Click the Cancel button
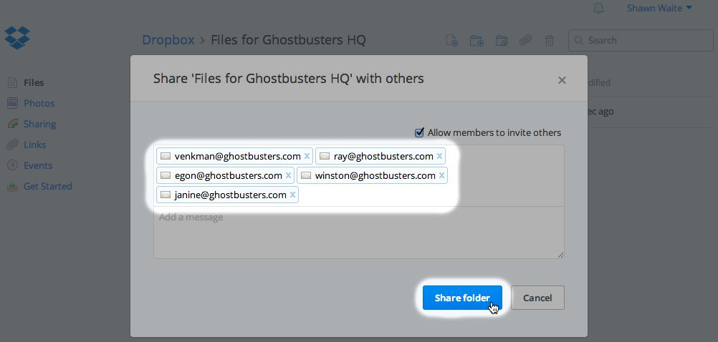The width and height of the screenshot is (718, 342). 537,298
